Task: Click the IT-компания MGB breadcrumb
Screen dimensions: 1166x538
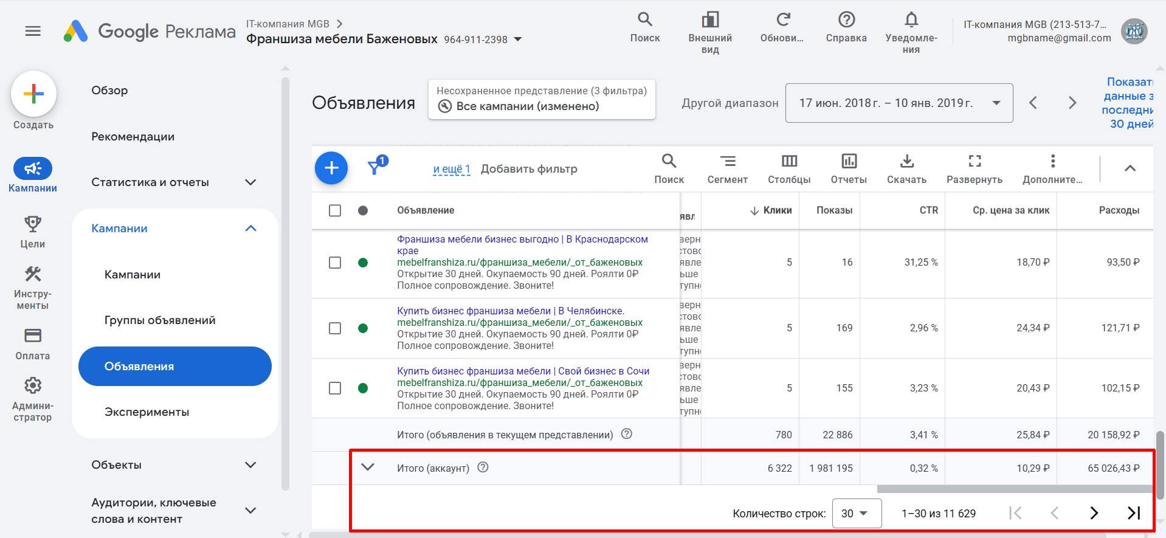Action: 288,24
